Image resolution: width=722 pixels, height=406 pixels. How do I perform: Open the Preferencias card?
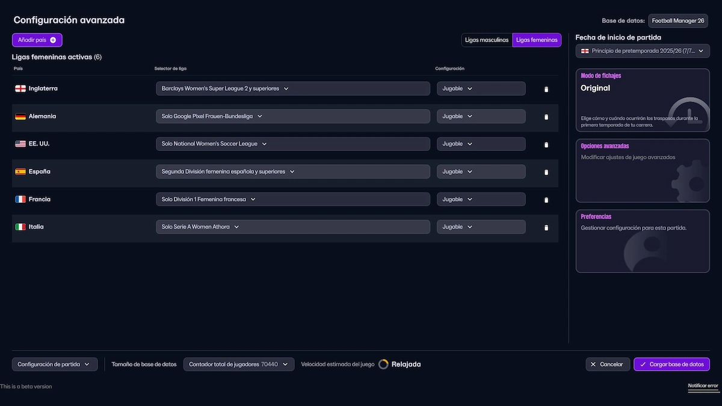[x=643, y=241]
